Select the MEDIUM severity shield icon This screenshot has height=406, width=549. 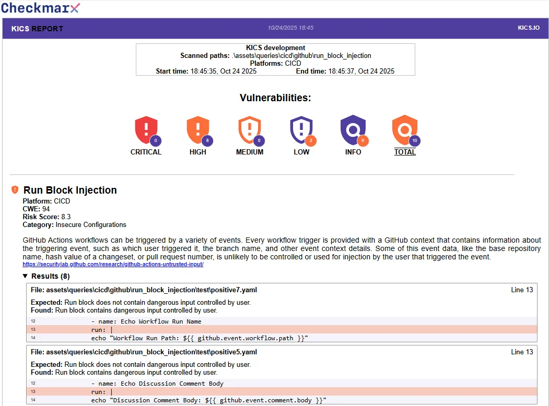pyautogui.click(x=249, y=129)
